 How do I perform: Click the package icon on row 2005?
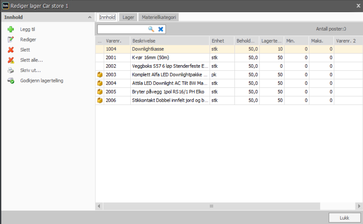(100, 92)
